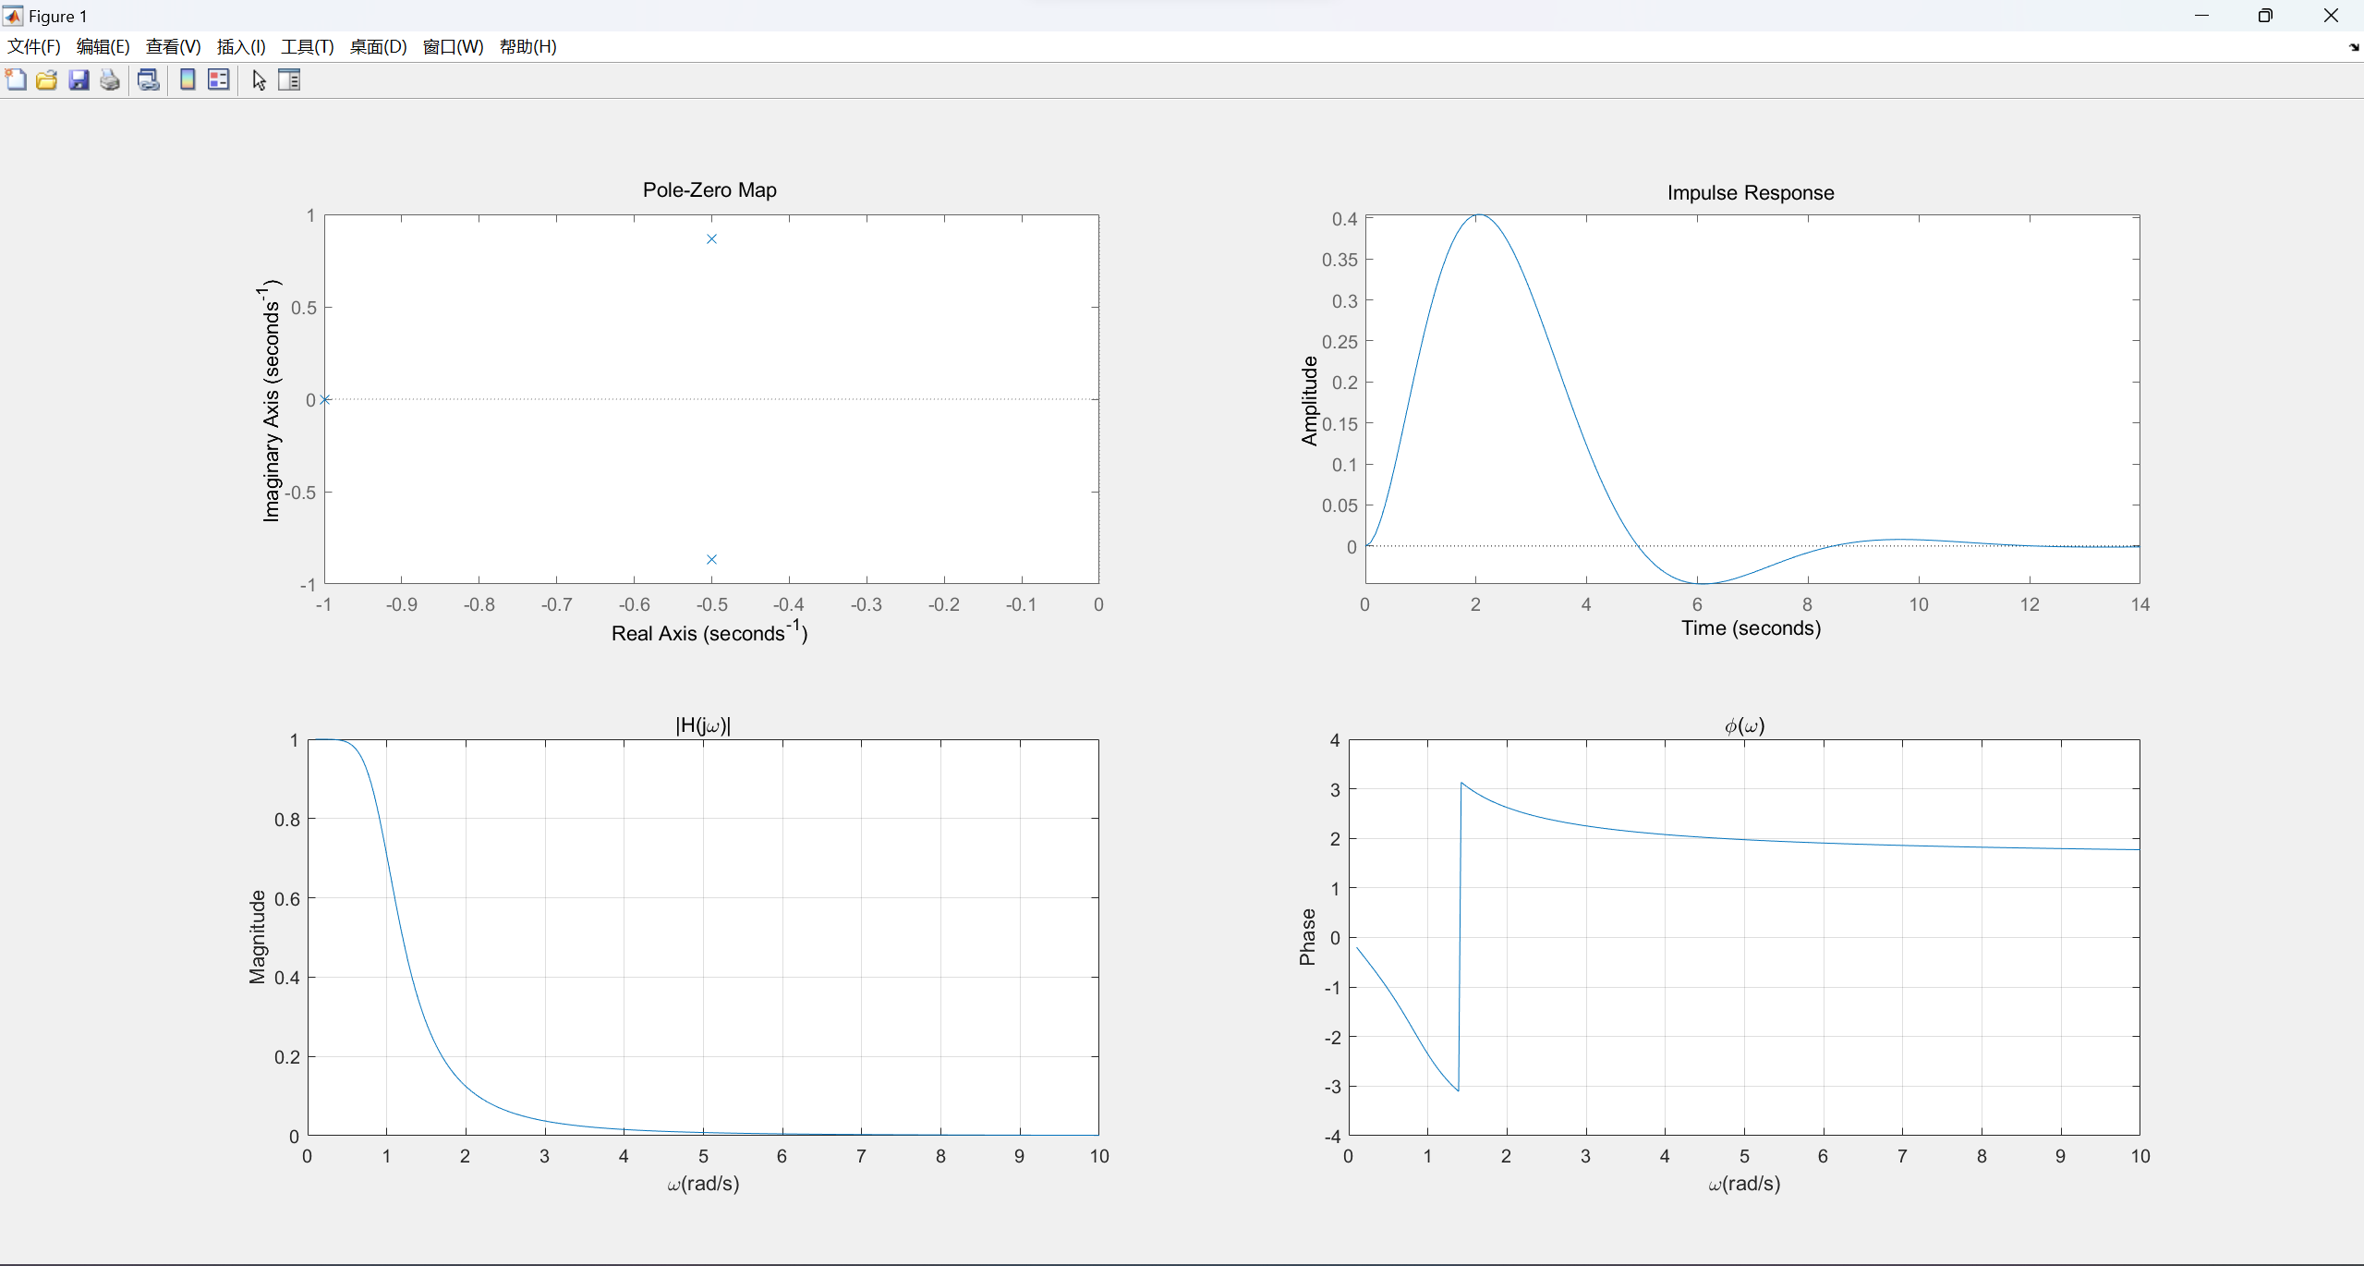Screen dimensions: 2364x1266
Task: Open the 查看(V) menu
Action: click(173, 47)
